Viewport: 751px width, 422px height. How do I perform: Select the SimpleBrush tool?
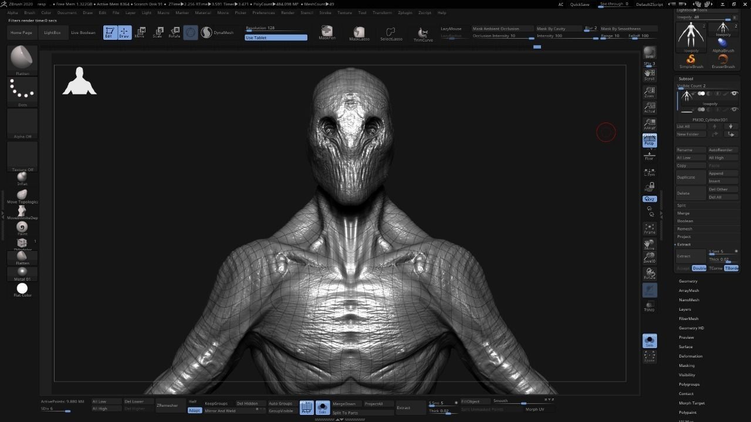click(x=691, y=62)
